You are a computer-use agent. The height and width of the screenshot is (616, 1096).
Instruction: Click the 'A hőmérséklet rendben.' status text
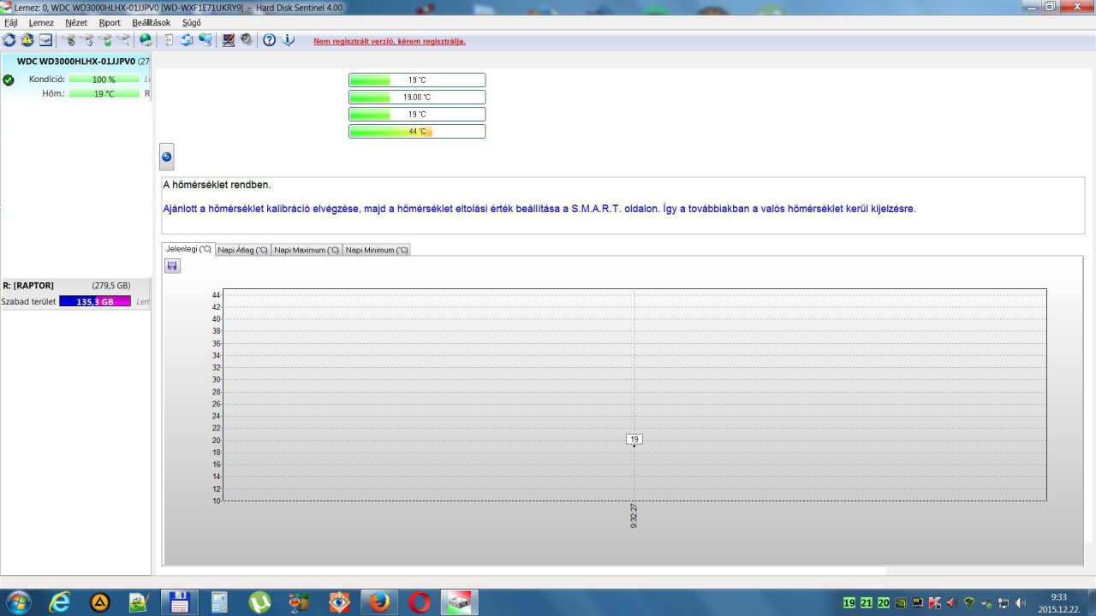[x=217, y=185]
